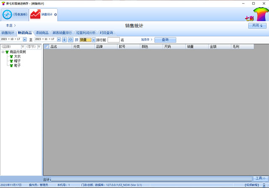
Task: Switch to the 销售统计 sub-tab
Action: (8, 33)
